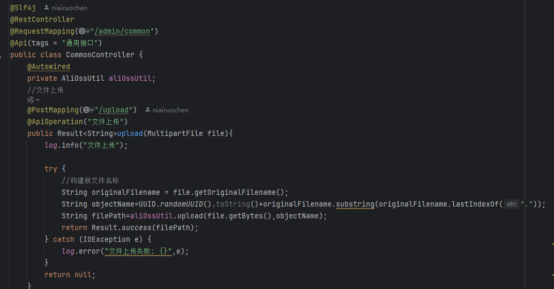Click the @Slf4j annotation
This screenshot has width=554, height=289.
pos(23,8)
